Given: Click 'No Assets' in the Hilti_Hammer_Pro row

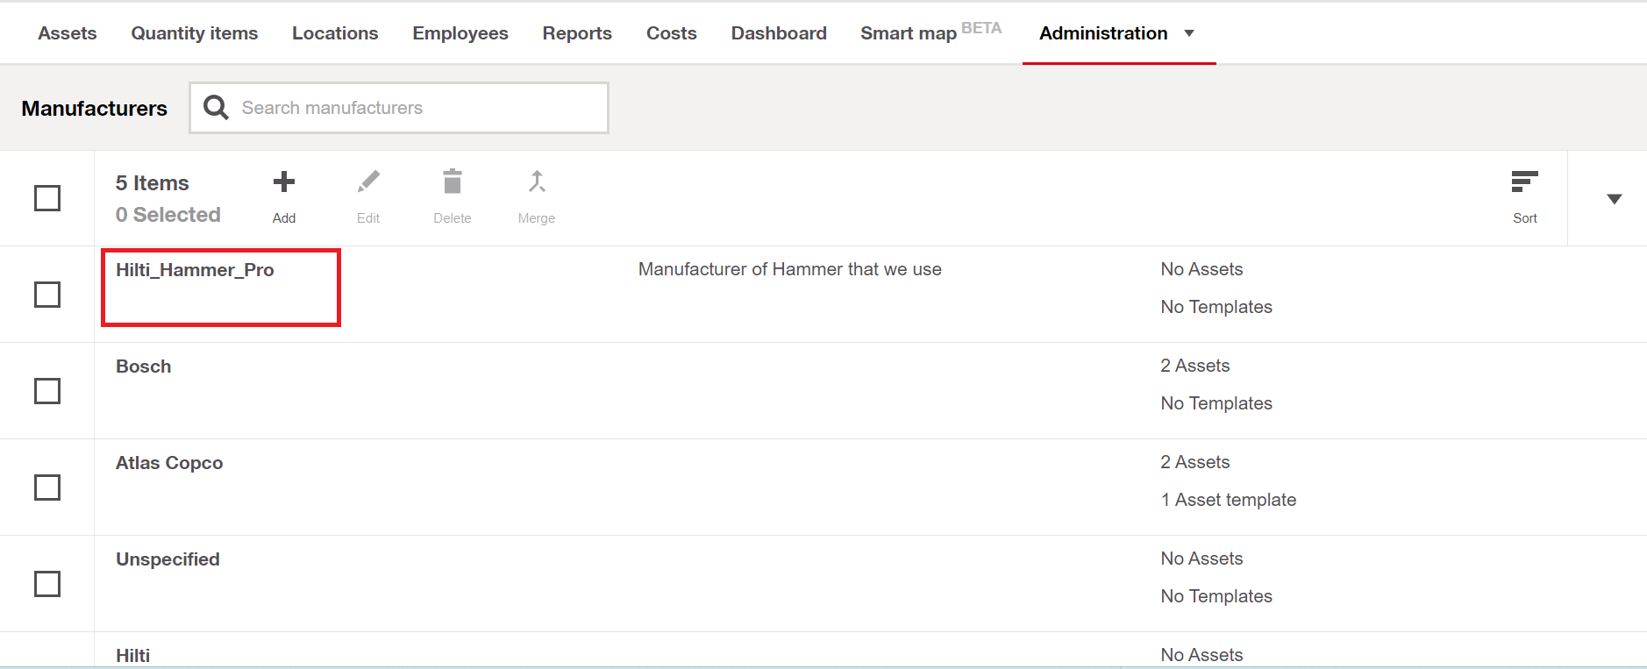Looking at the screenshot, I should tap(1202, 269).
